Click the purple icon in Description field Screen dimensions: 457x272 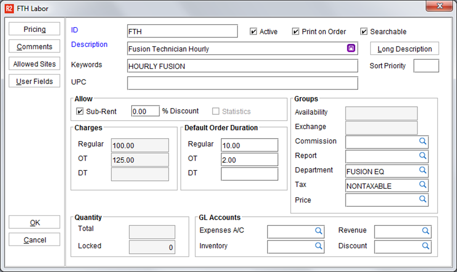351,48
